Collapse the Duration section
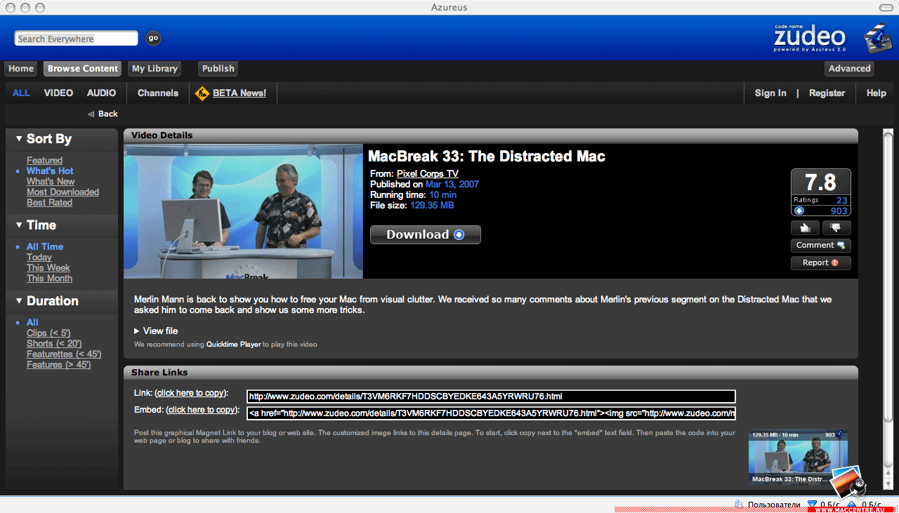899x513 pixels. click(19, 301)
